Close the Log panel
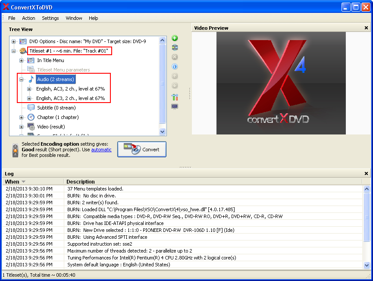373x281 pixels. [366, 174]
